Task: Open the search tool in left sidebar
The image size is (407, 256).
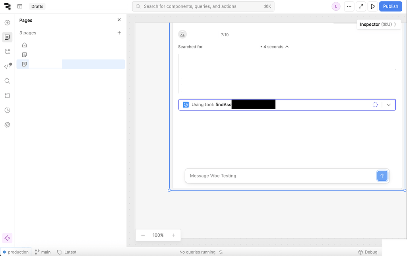Action: click(7, 81)
